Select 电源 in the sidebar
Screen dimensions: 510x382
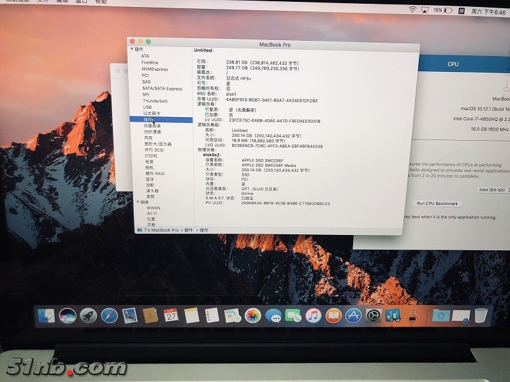click(149, 162)
